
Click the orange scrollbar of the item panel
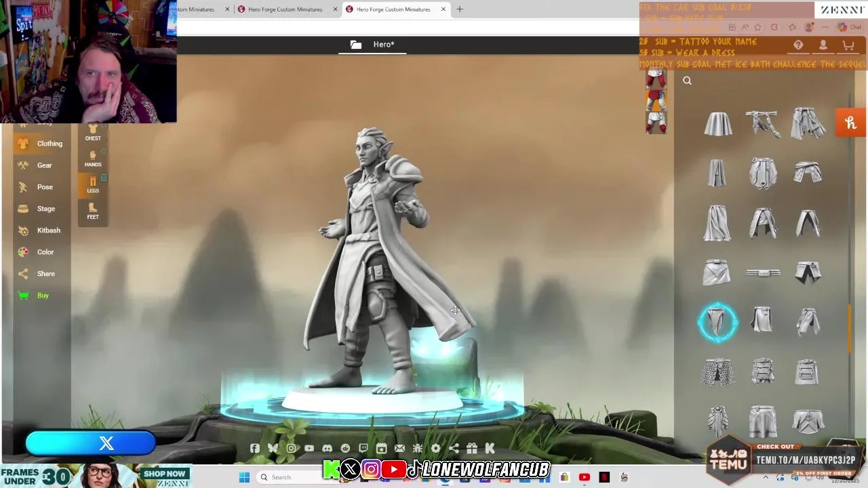850,329
